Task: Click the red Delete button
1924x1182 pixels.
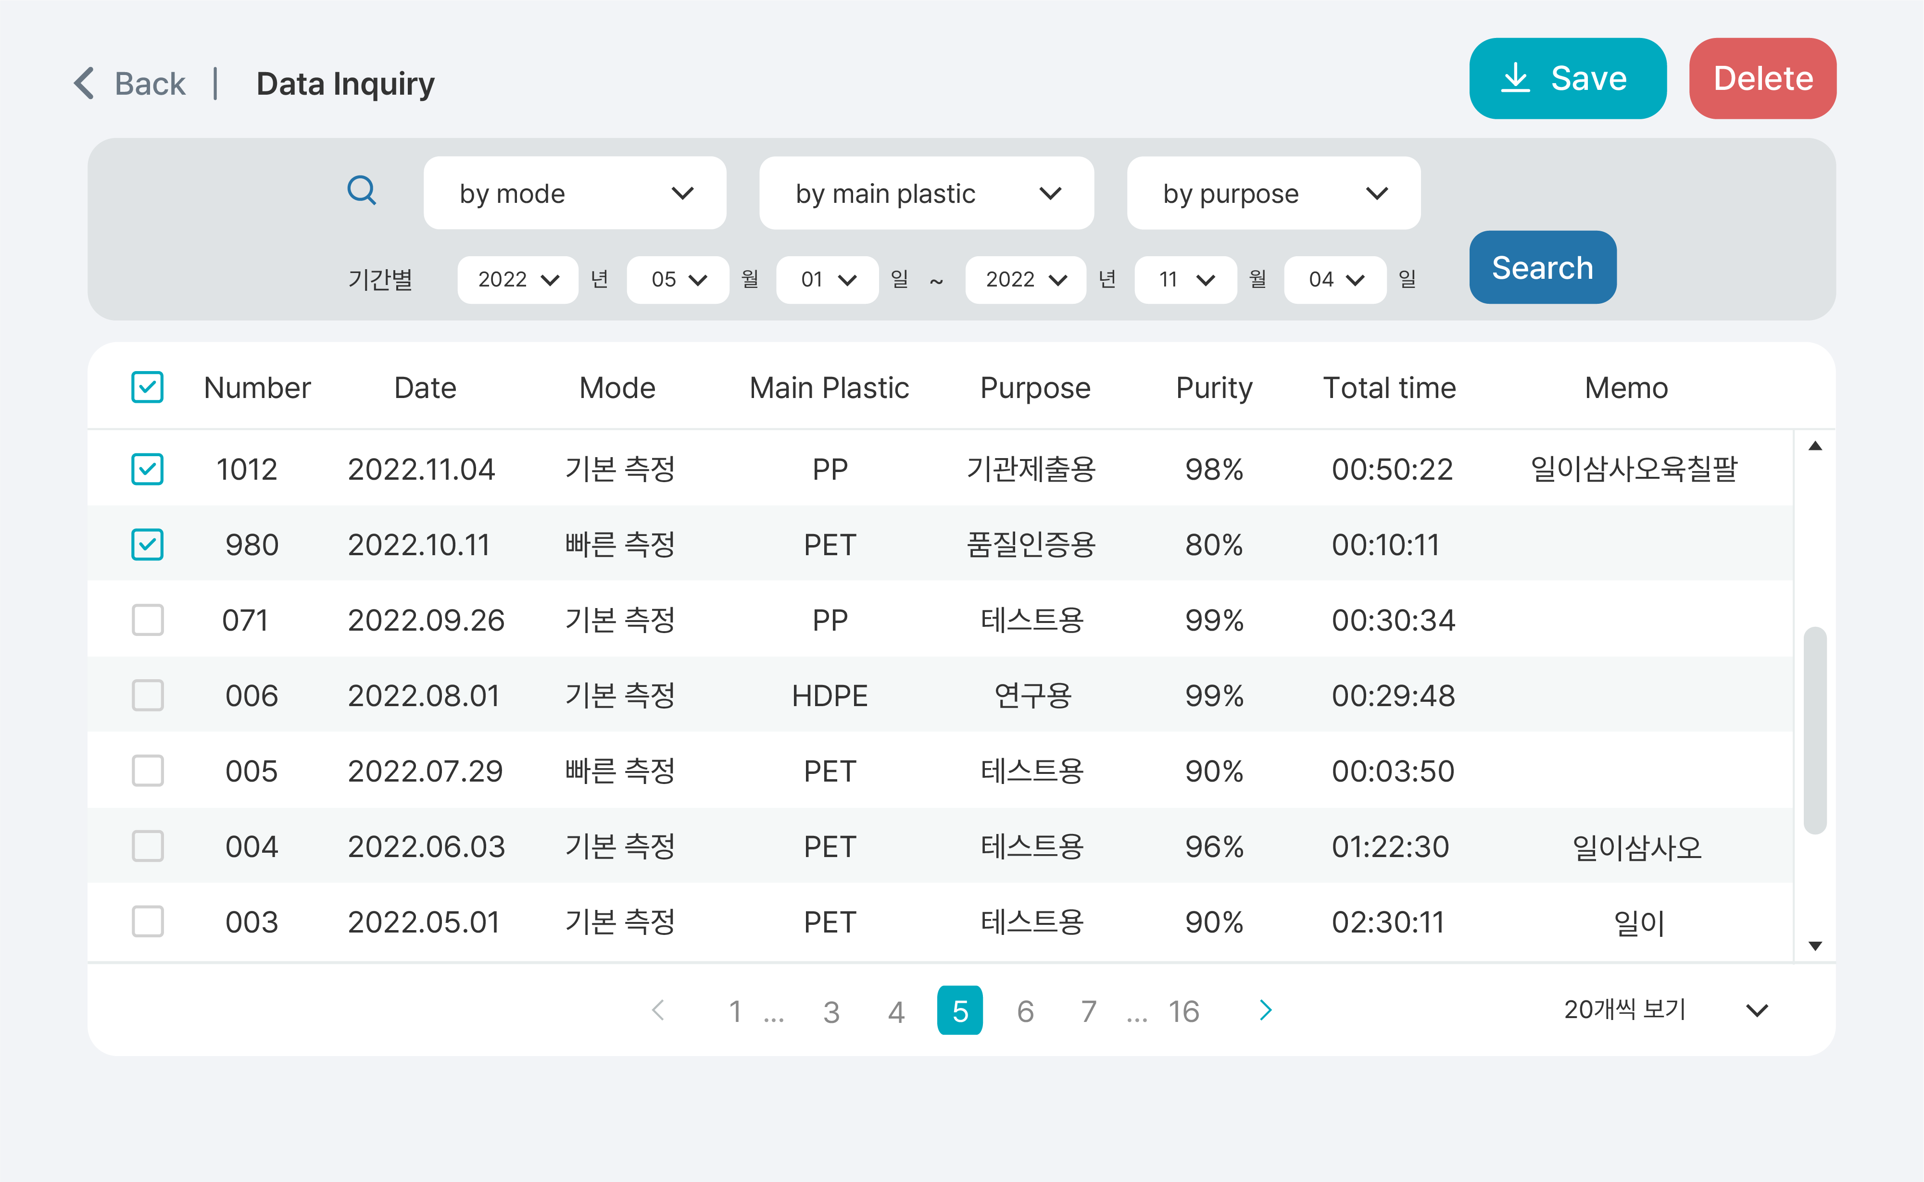Action: [1763, 78]
